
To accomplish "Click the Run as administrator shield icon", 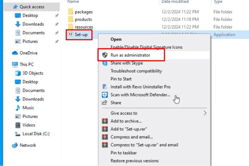I will (105, 55).
